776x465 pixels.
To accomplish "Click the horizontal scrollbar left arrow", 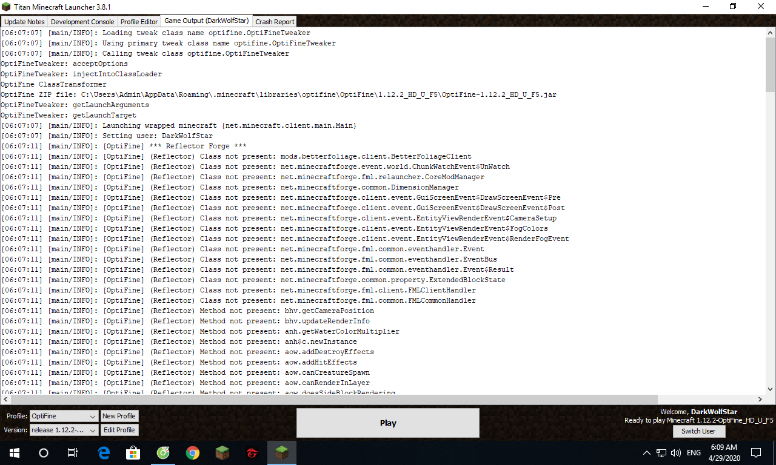I will pos(5,400).
